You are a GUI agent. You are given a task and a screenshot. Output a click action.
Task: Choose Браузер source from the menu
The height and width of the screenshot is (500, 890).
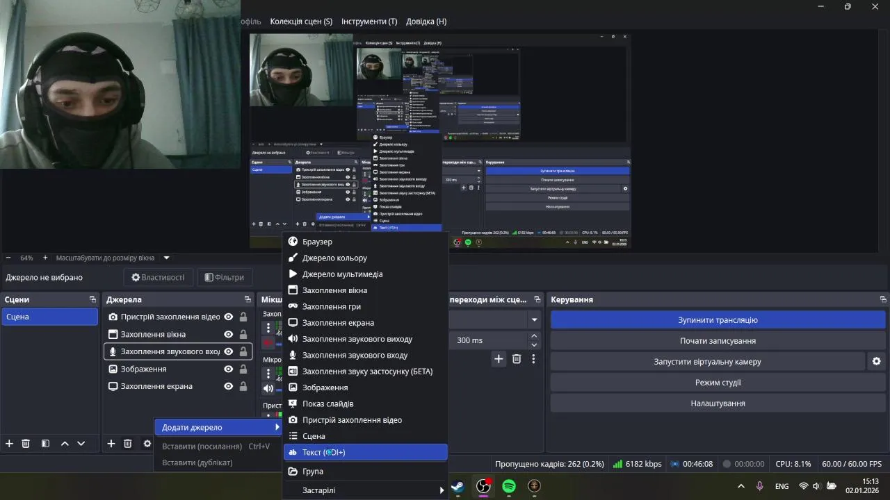[365, 242]
